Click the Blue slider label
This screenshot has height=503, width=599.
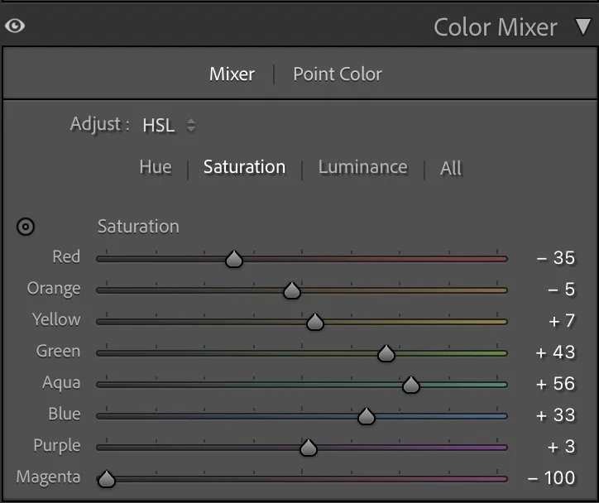(x=65, y=414)
